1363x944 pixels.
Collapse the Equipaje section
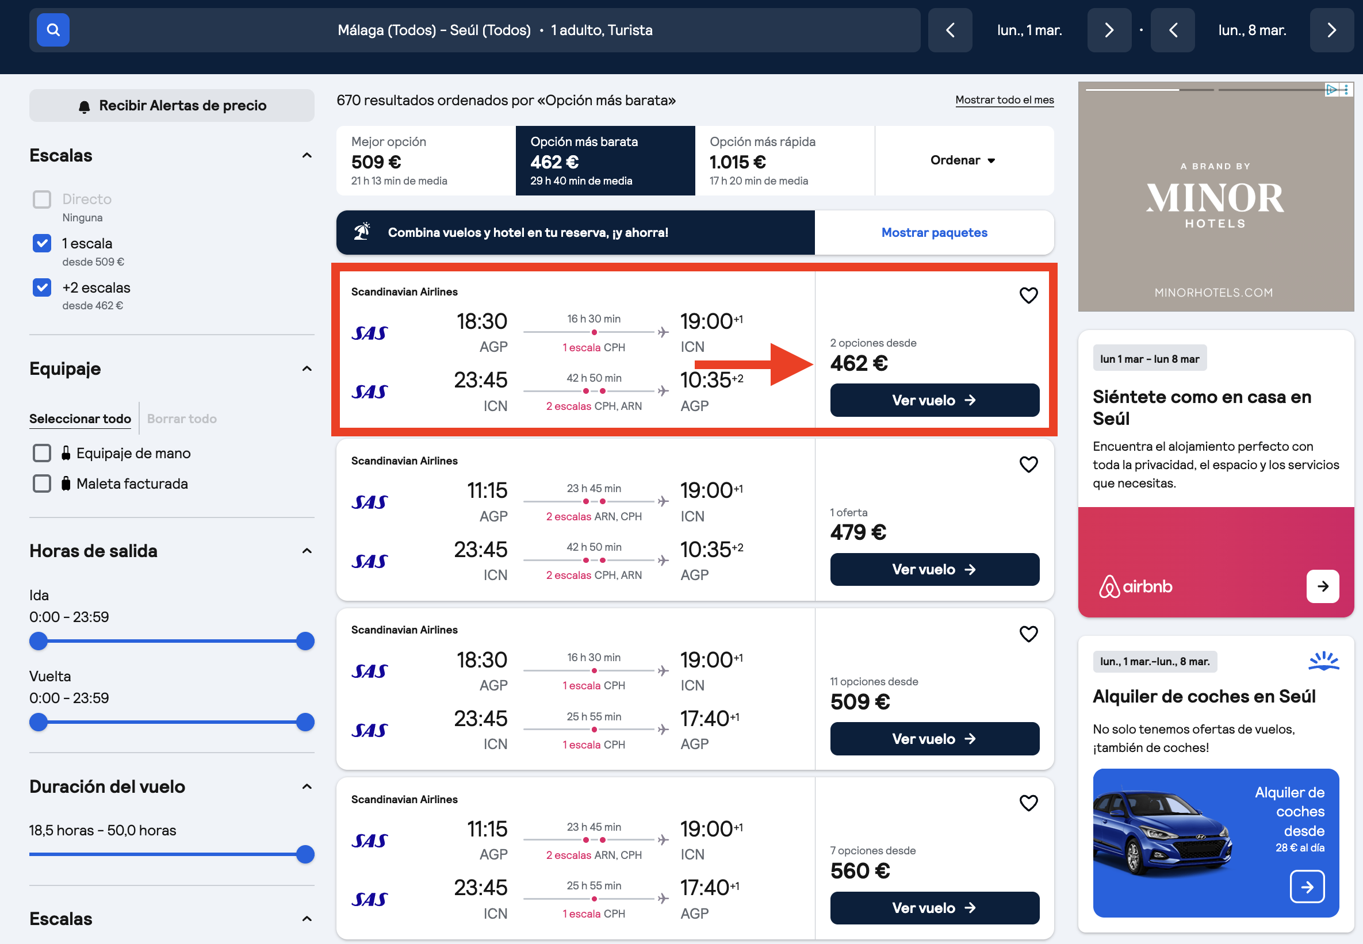(x=307, y=369)
